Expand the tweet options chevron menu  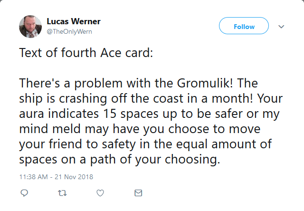(x=281, y=27)
